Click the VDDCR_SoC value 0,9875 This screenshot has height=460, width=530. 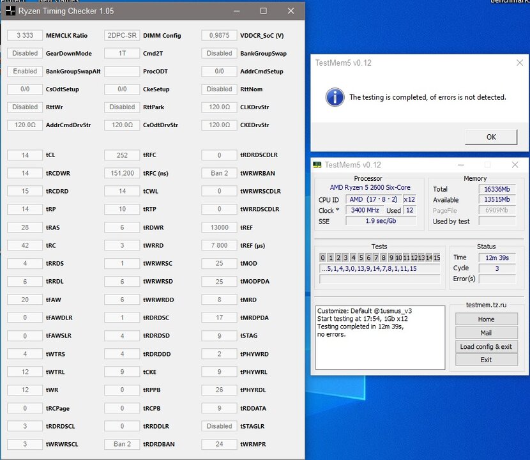pyautogui.click(x=219, y=36)
